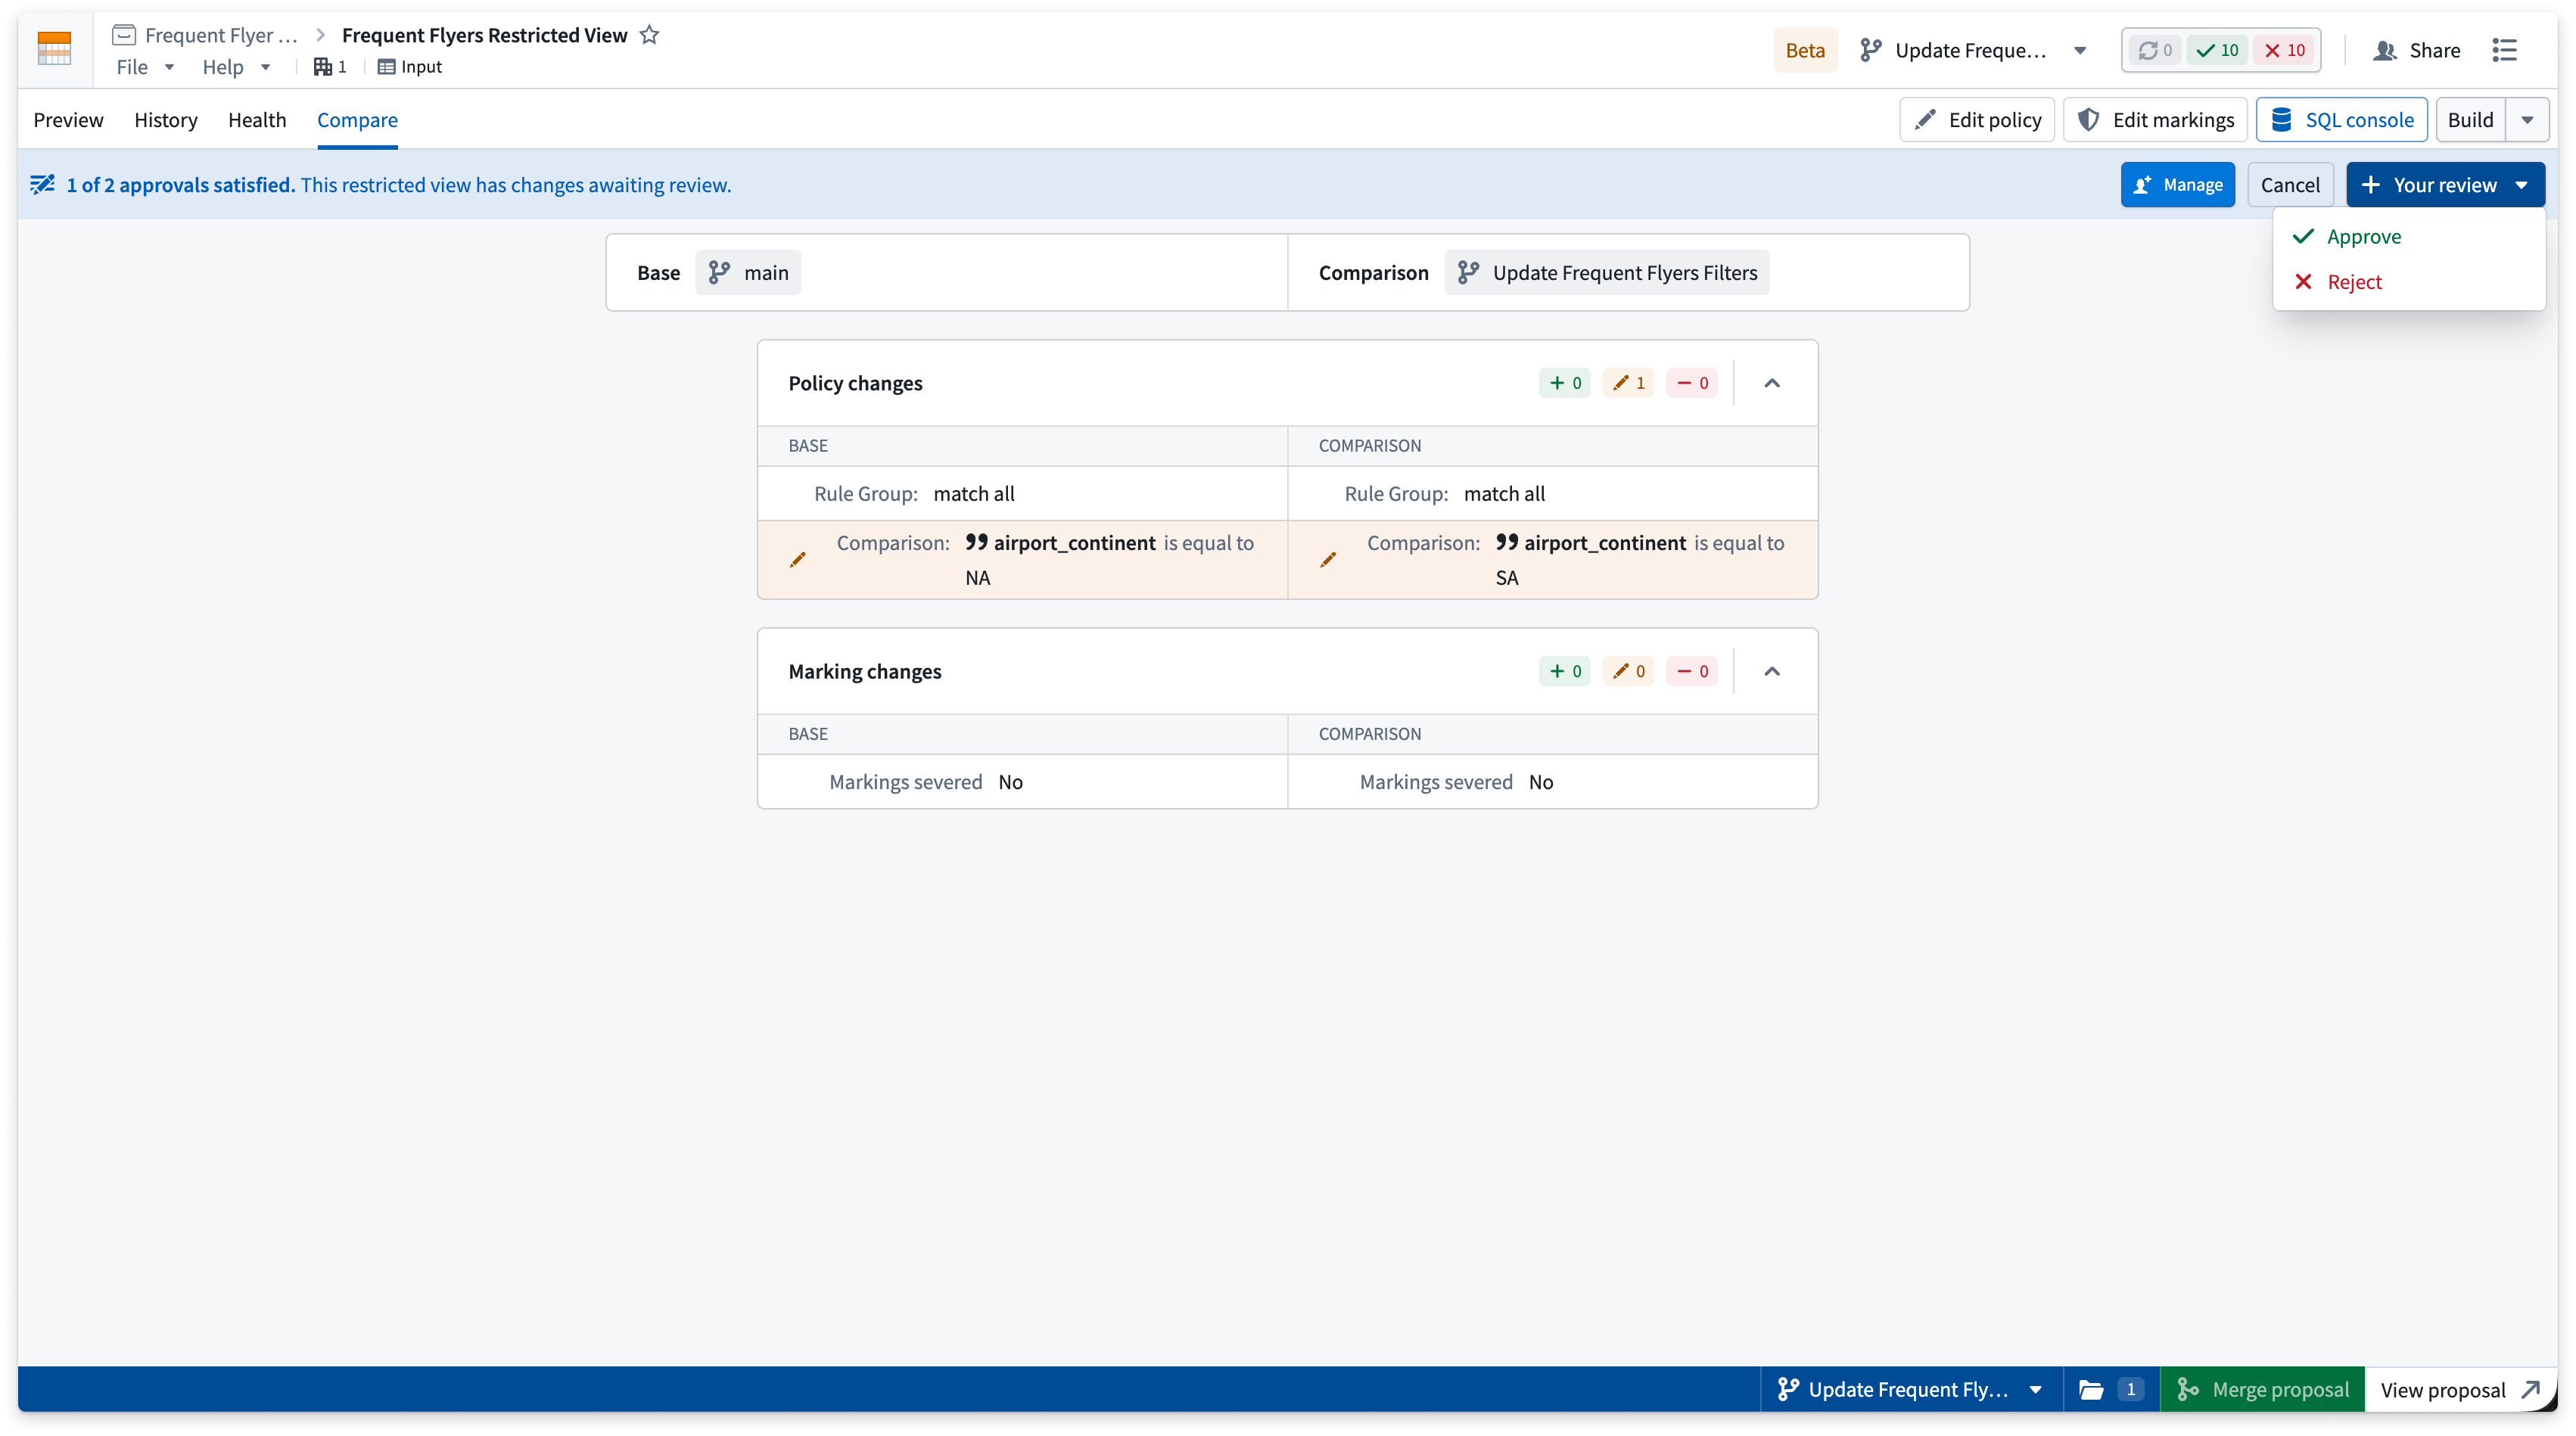
Task: Click the passed checks counter showing 10
Action: [2217, 50]
